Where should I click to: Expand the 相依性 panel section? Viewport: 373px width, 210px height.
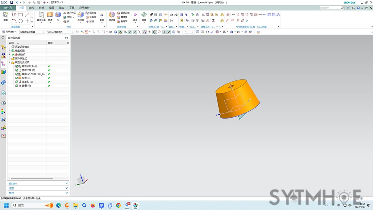point(38,184)
